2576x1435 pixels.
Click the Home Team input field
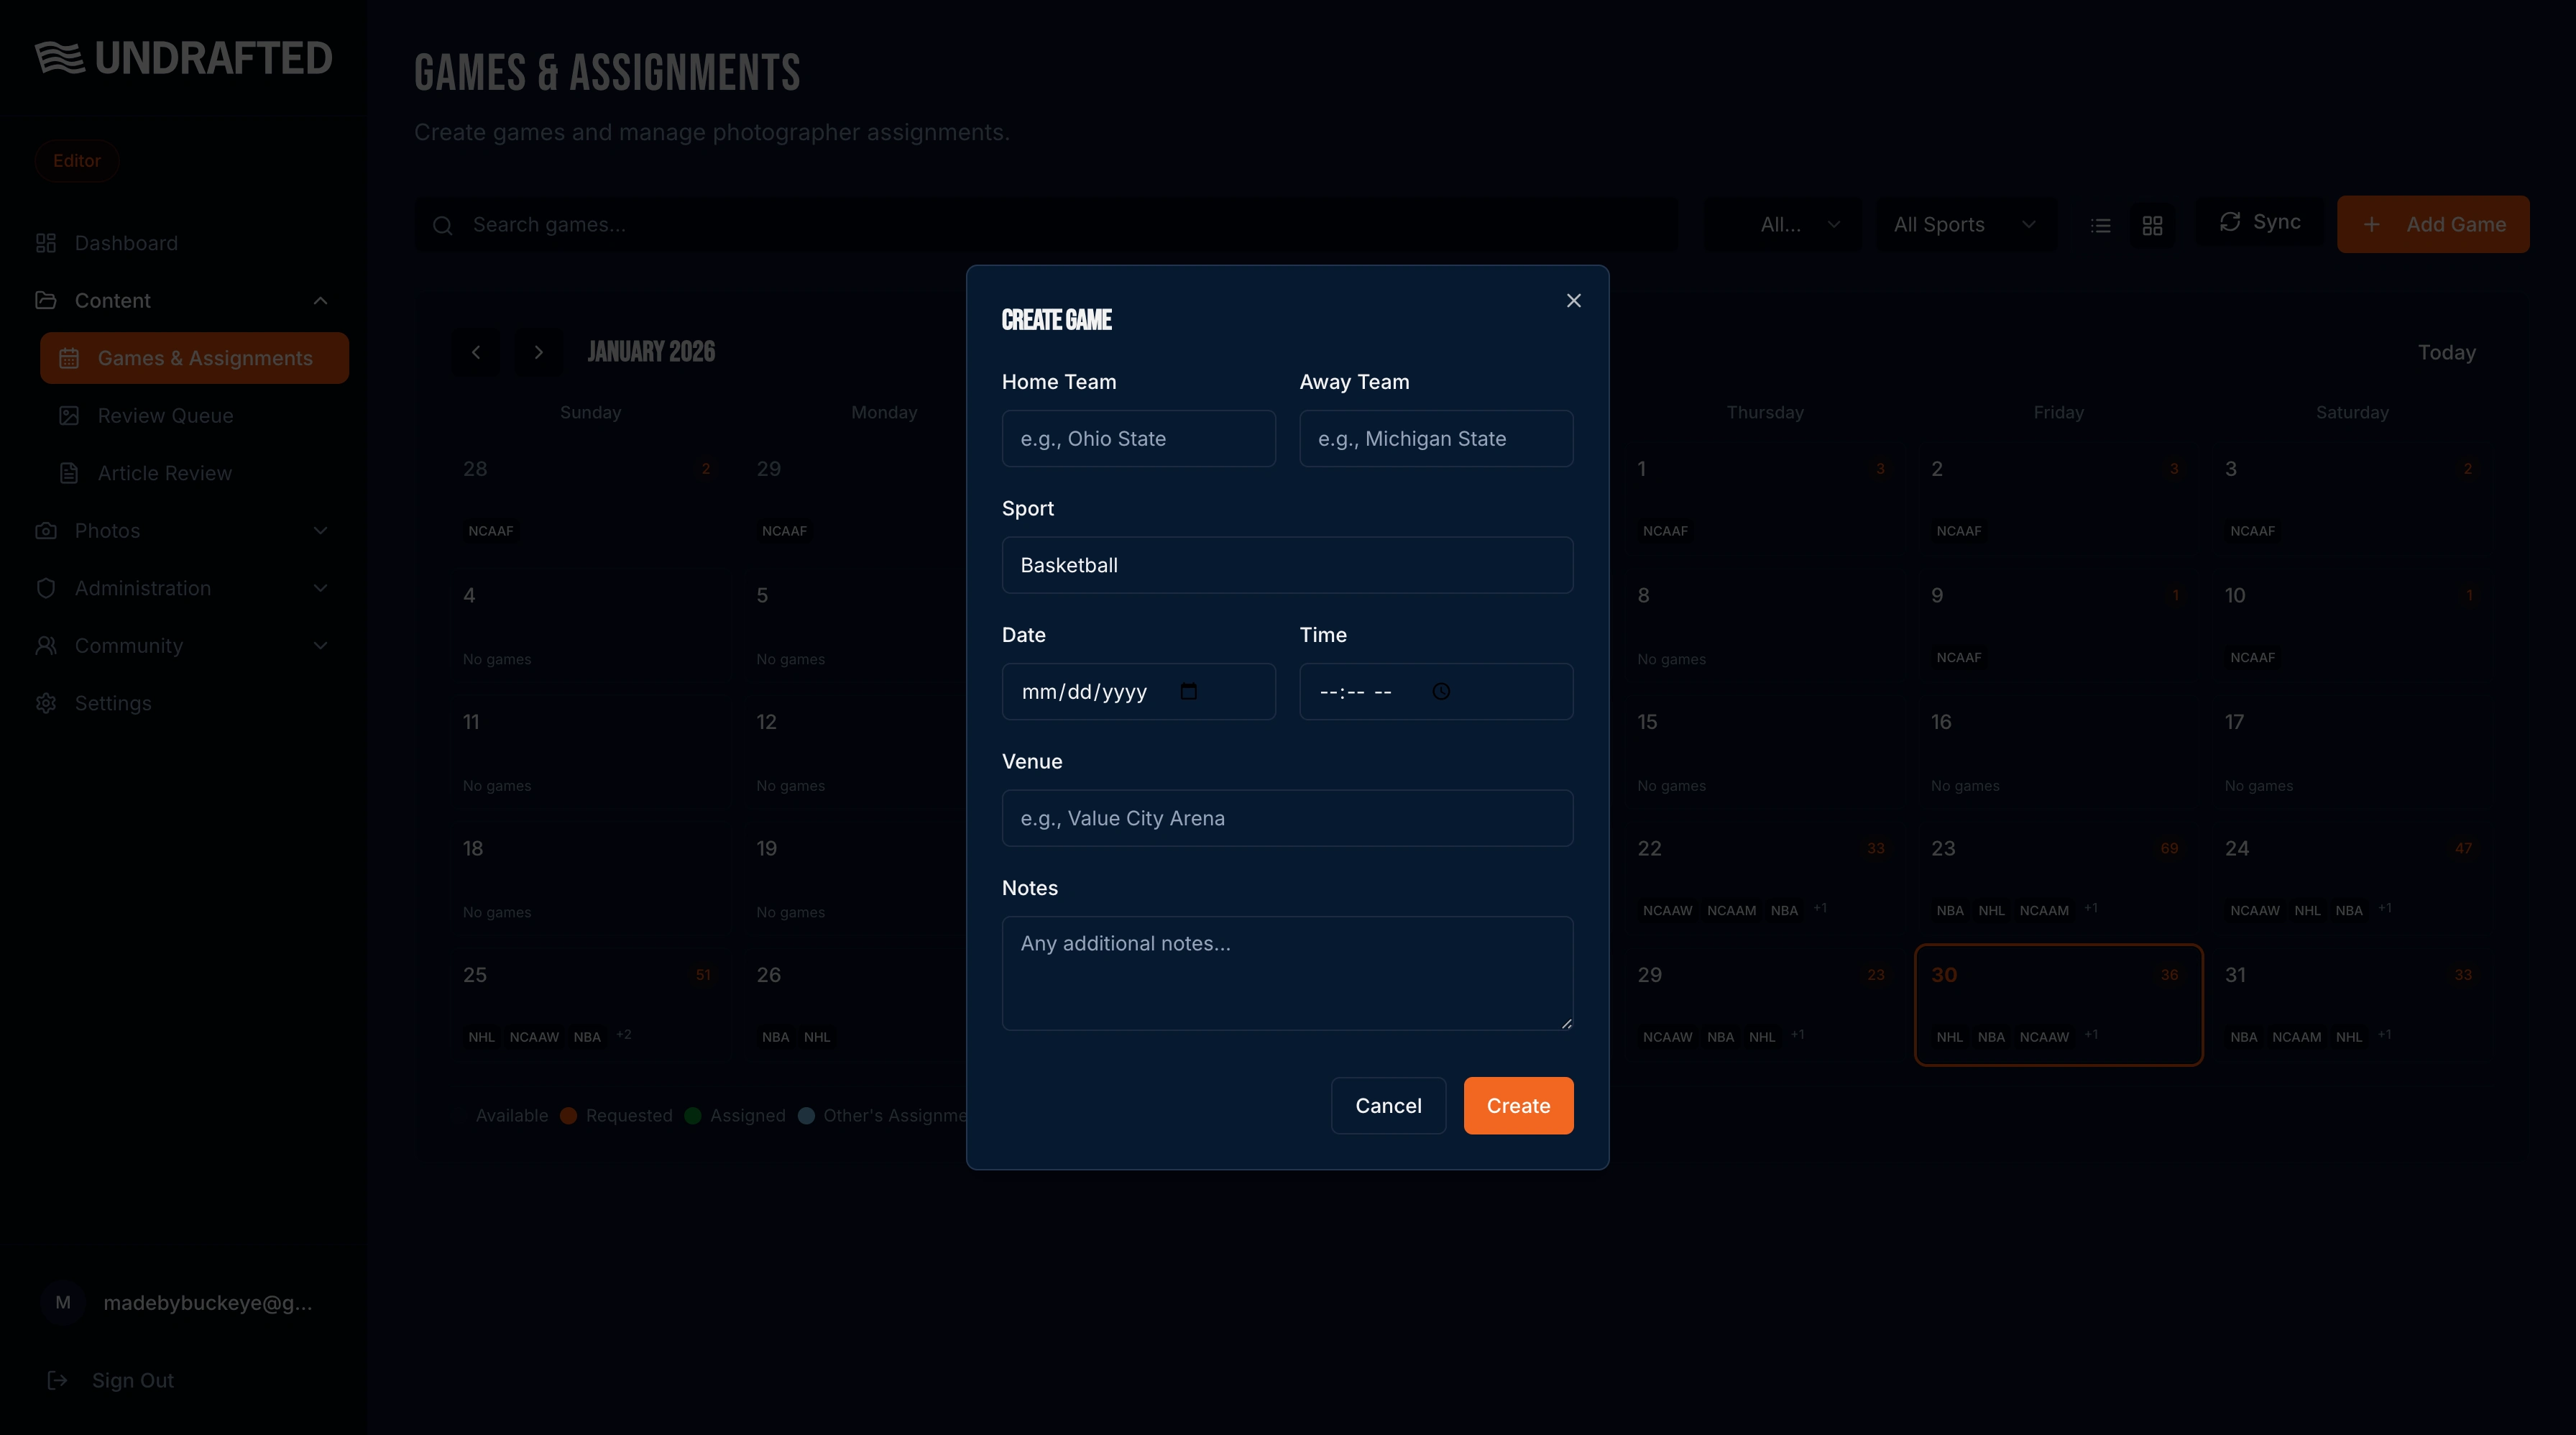click(1138, 438)
